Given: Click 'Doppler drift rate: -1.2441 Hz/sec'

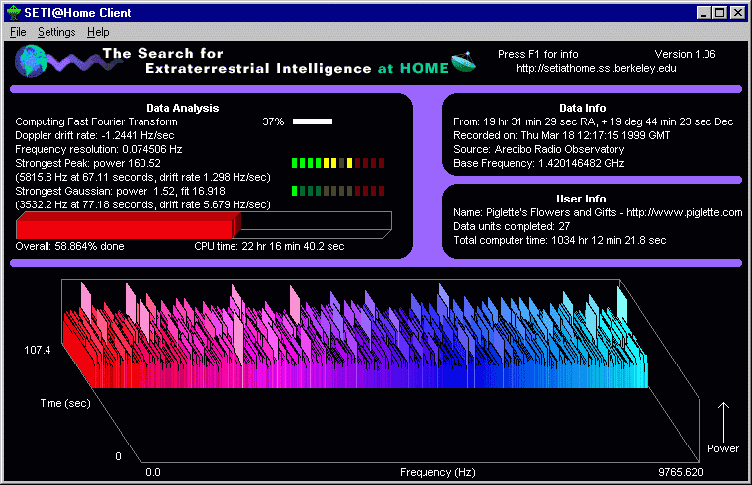Looking at the screenshot, I should coord(94,135).
